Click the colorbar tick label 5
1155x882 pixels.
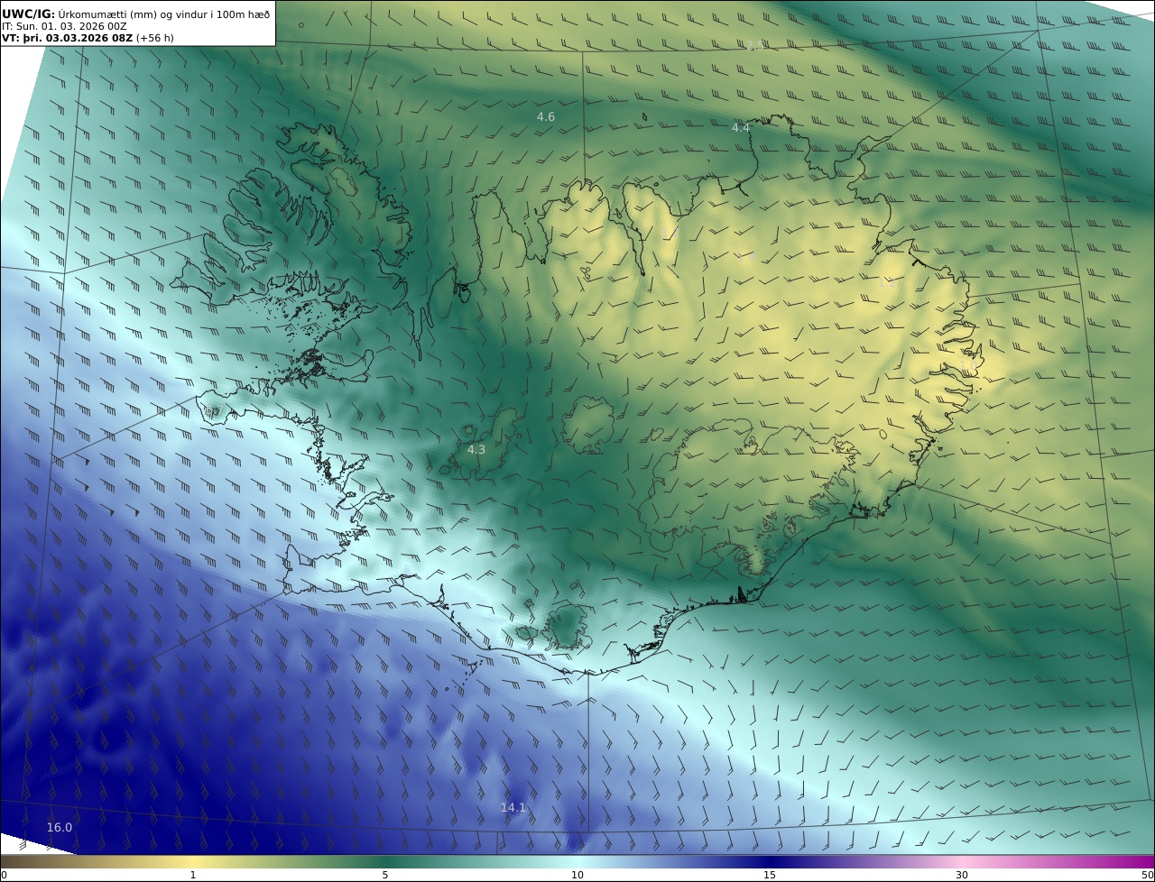tap(385, 875)
